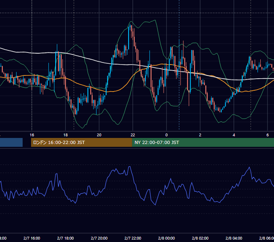Click the "20" hour label on chart axis
The width and height of the screenshot is (274, 242).
pyautogui.click(x=99, y=135)
